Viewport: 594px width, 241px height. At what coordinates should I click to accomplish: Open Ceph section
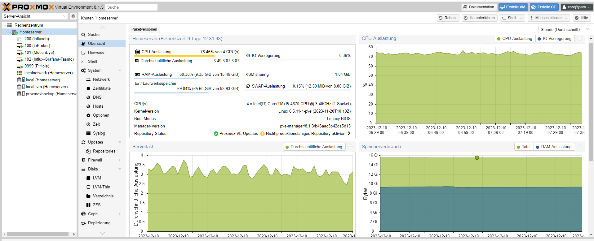pyautogui.click(x=93, y=214)
